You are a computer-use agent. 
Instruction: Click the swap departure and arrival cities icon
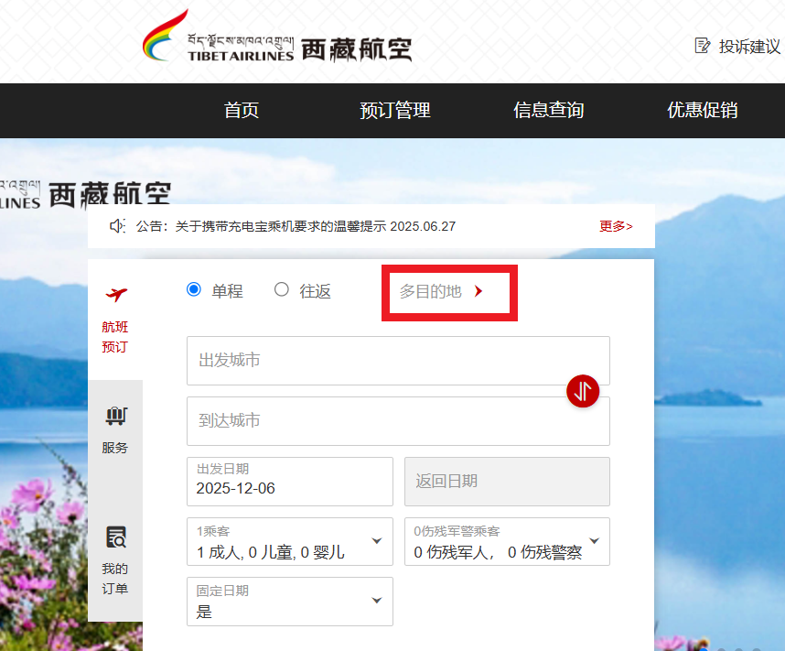pyautogui.click(x=583, y=392)
